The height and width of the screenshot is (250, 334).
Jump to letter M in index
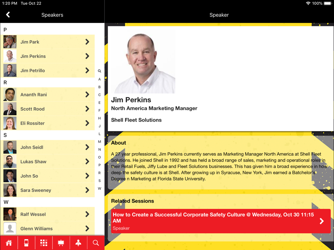[x=100, y=142]
